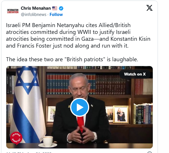Viewport: 169px width, 153px height.
Task: Click the X logo in the tweet corner
Action: [149, 8]
